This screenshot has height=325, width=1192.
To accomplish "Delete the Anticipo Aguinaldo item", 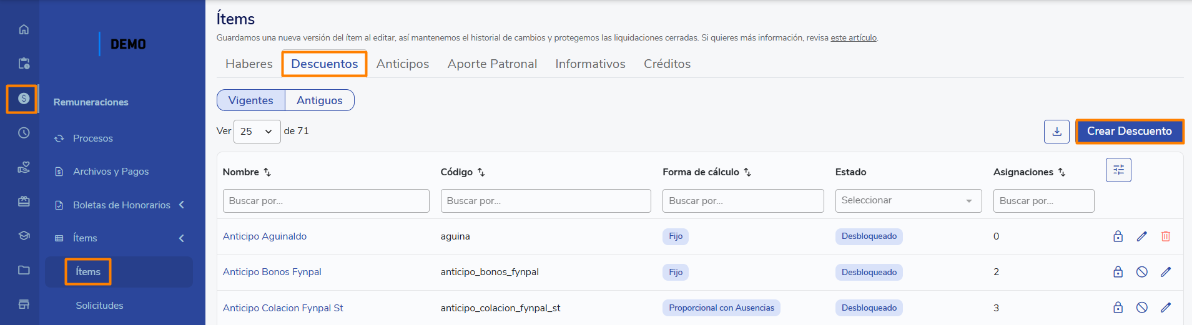I will 1165,236.
